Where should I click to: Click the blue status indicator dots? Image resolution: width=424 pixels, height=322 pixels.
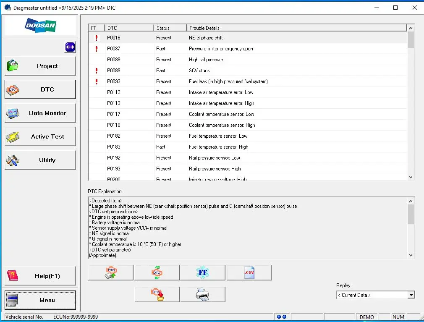pyautogui.click(x=282, y=317)
